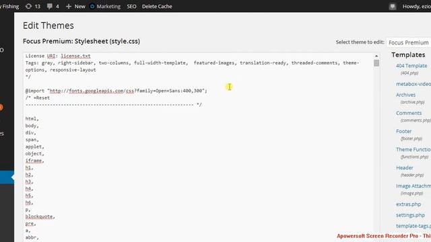Click the Marketing power icon in admin bar

coord(92,6)
